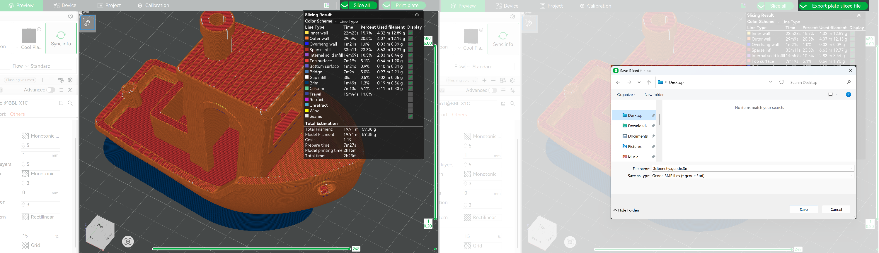Click magnifier icon in Search Desktop box

coord(849,82)
